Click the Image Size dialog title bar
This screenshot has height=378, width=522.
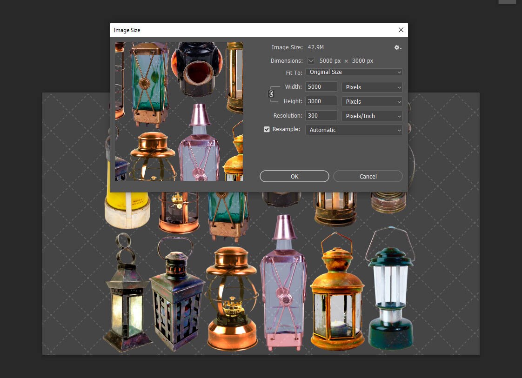(x=209, y=30)
